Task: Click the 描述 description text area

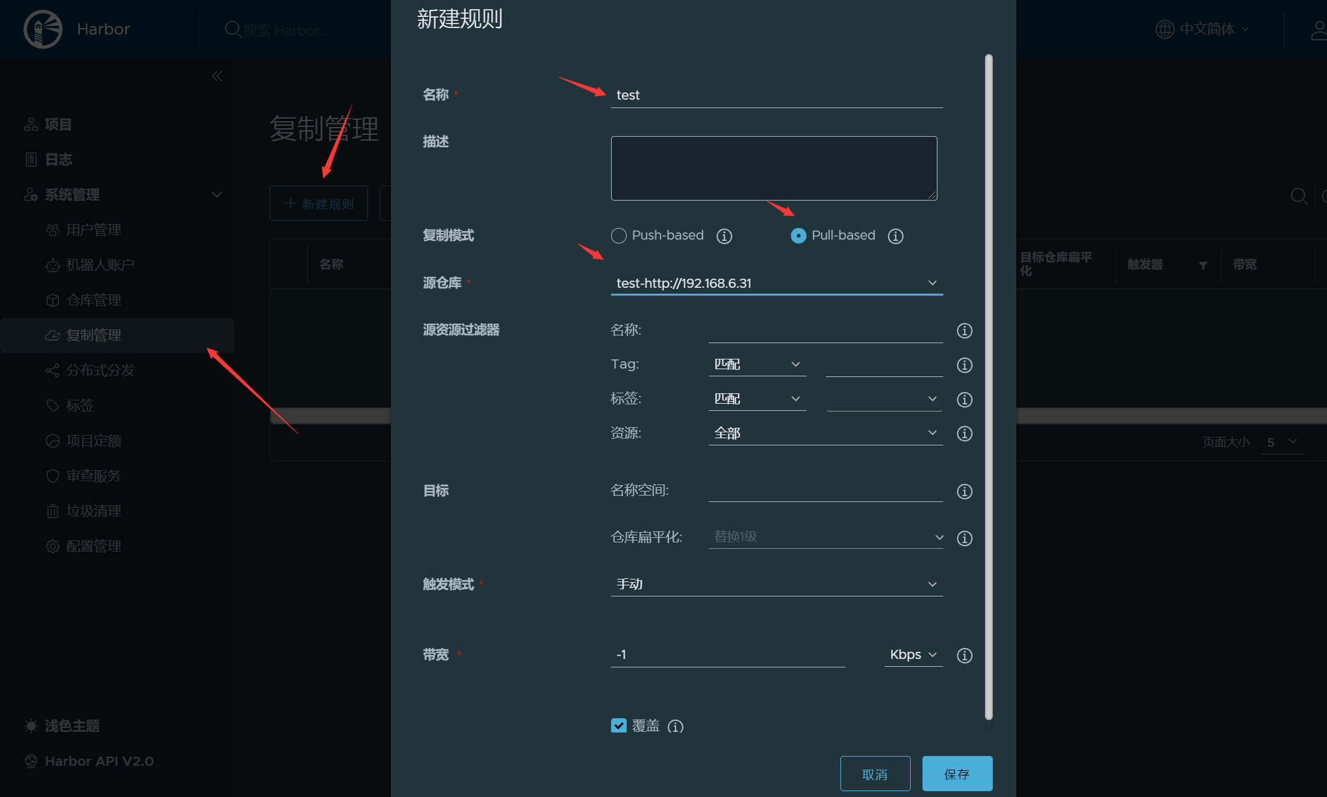Action: pos(773,168)
